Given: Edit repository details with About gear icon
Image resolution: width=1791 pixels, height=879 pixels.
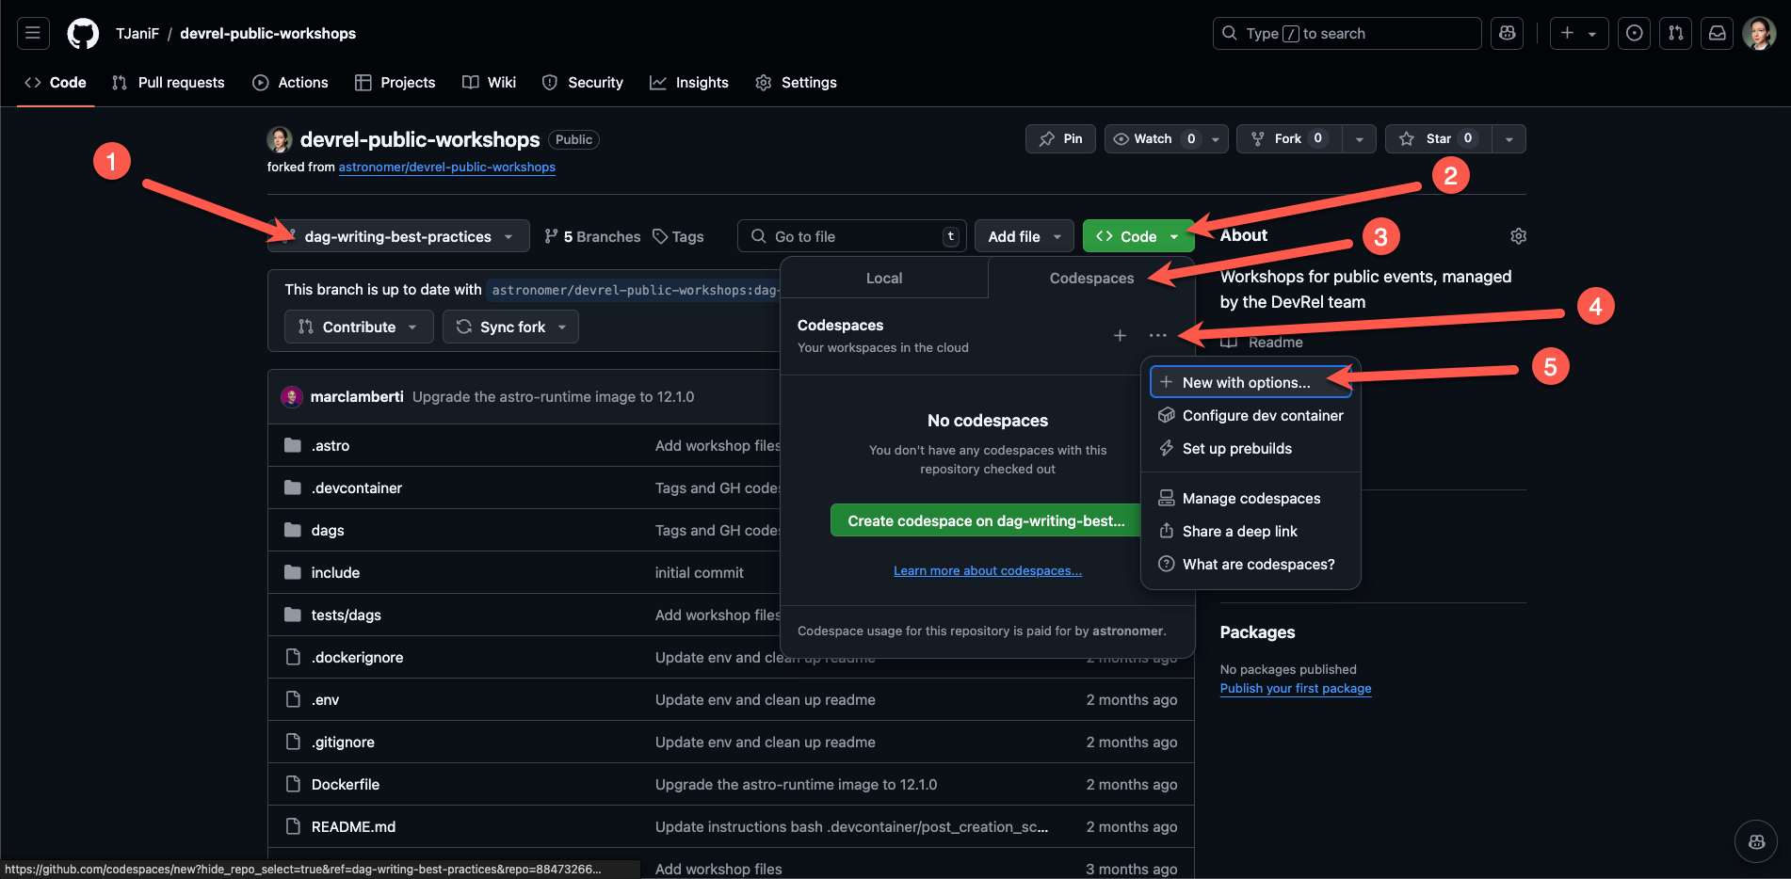Looking at the screenshot, I should tap(1518, 236).
